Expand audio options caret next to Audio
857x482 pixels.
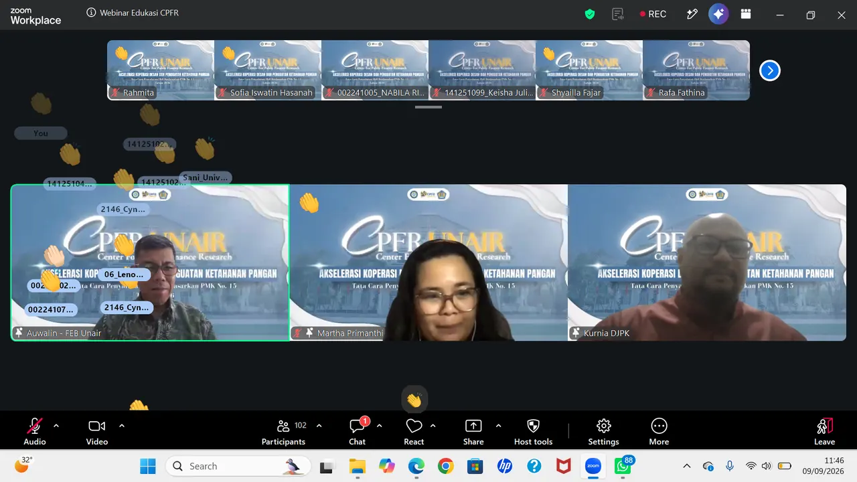point(56,426)
